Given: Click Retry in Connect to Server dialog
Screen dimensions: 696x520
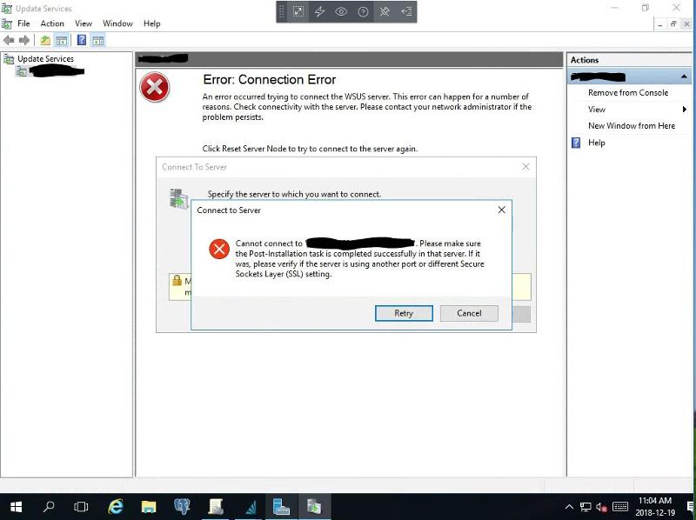Looking at the screenshot, I should [404, 313].
